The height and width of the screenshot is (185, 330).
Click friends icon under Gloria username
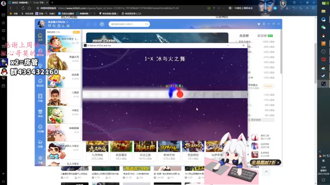[68, 26]
